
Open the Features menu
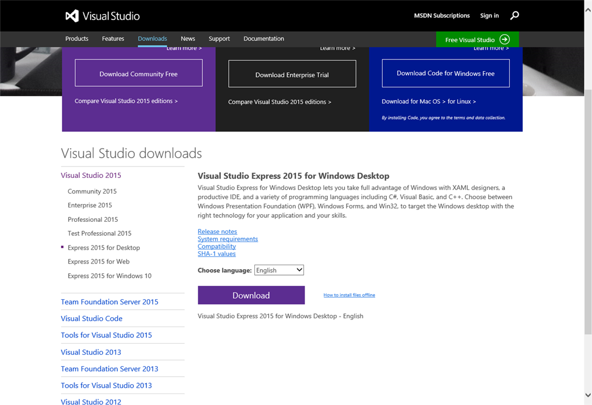pyautogui.click(x=113, y=39)
